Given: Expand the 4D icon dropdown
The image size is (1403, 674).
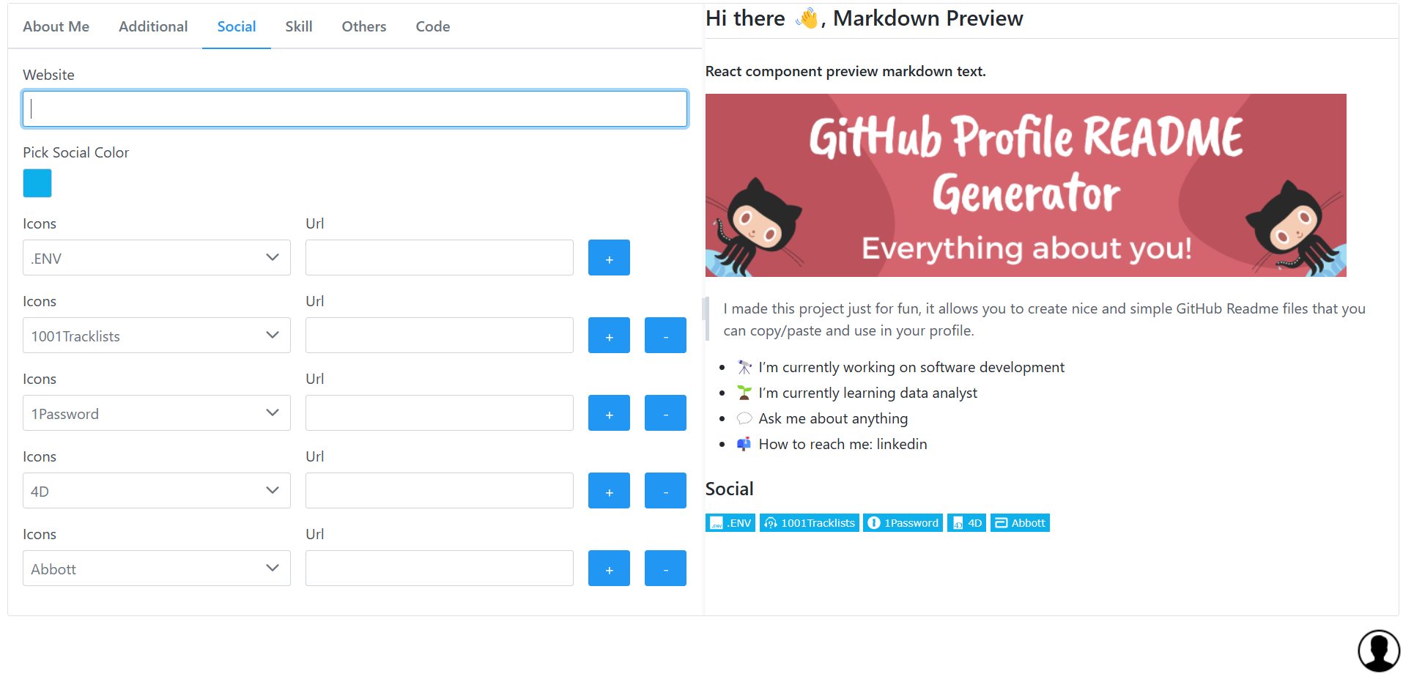Looking at the screenshot, I should (156, 491).
